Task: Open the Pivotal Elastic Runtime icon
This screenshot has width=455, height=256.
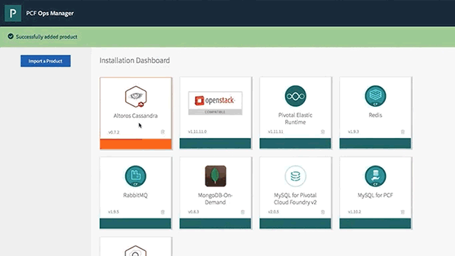Action: 296,96
